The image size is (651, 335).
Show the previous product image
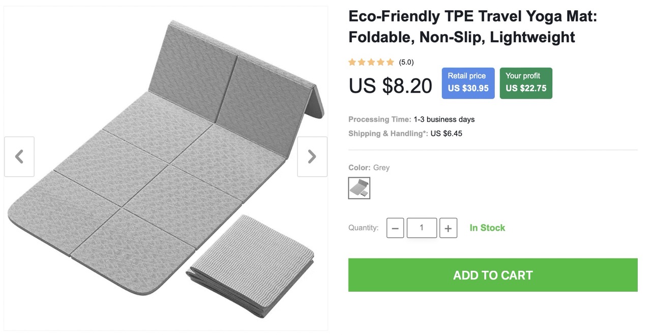click(x=19, y=156)
